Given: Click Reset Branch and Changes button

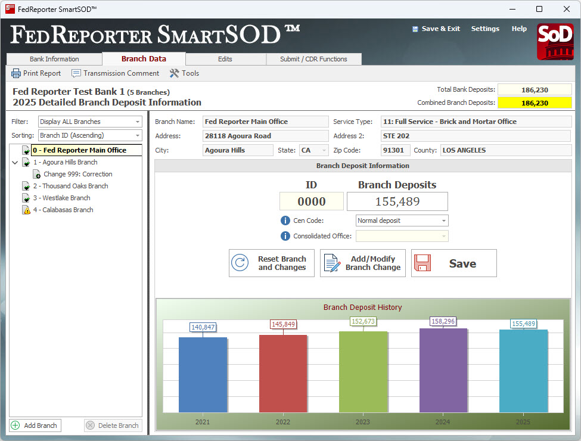Looking at the screenshot, I should [272, 263].
